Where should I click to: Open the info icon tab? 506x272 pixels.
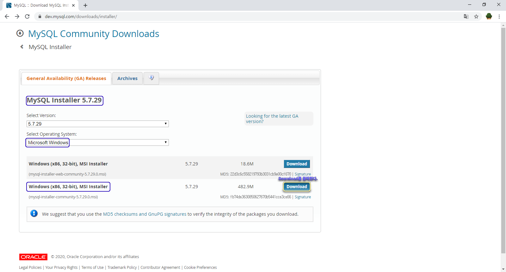pyautogui.click(x=151, y=78)
